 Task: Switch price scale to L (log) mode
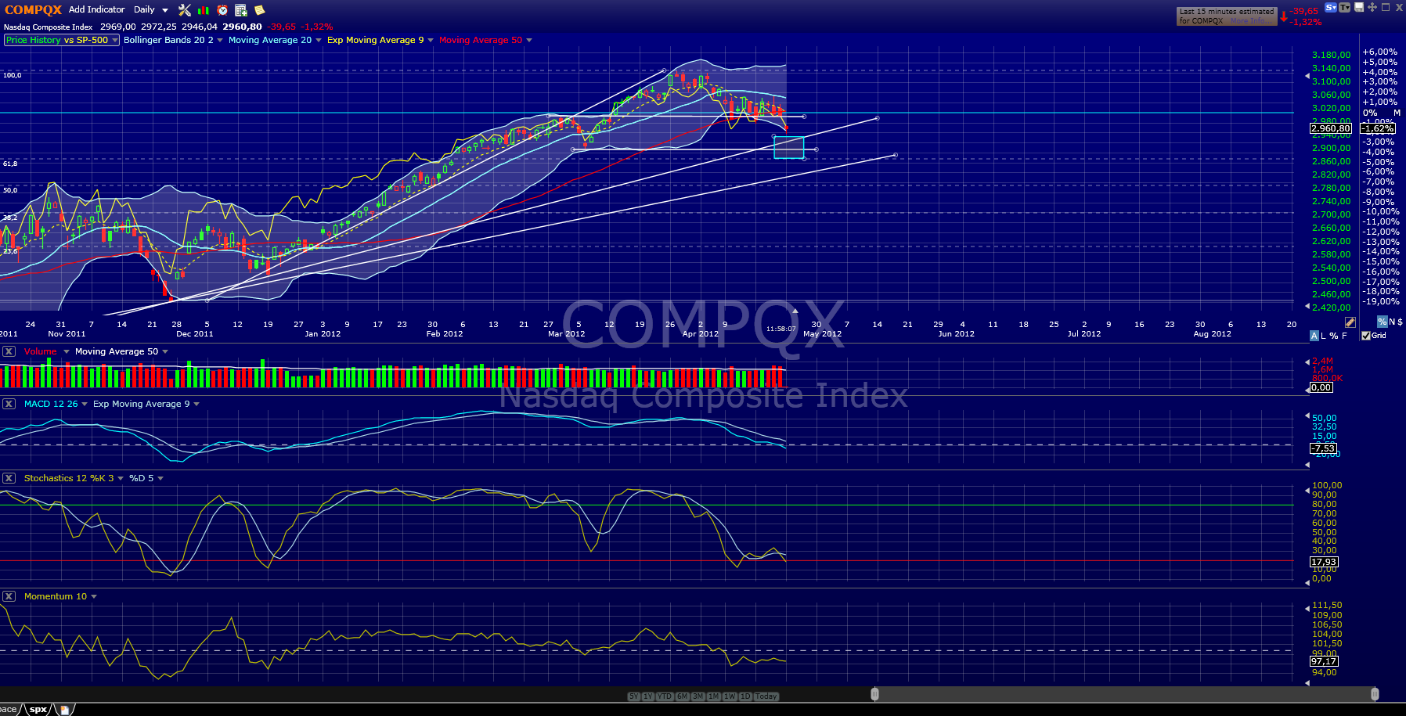[1324, 336]
